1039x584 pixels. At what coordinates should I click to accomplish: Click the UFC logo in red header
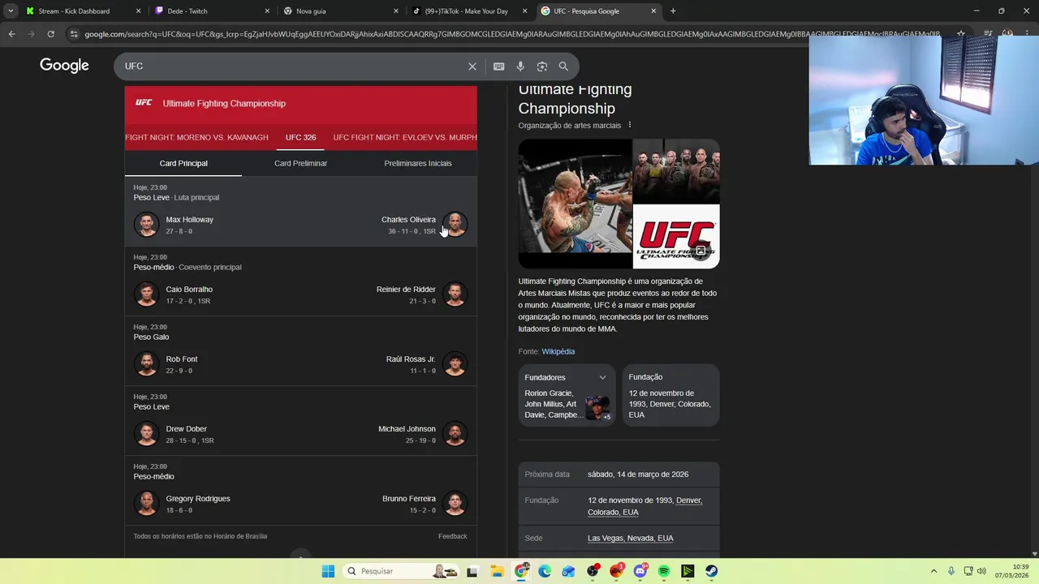(144, 103)
